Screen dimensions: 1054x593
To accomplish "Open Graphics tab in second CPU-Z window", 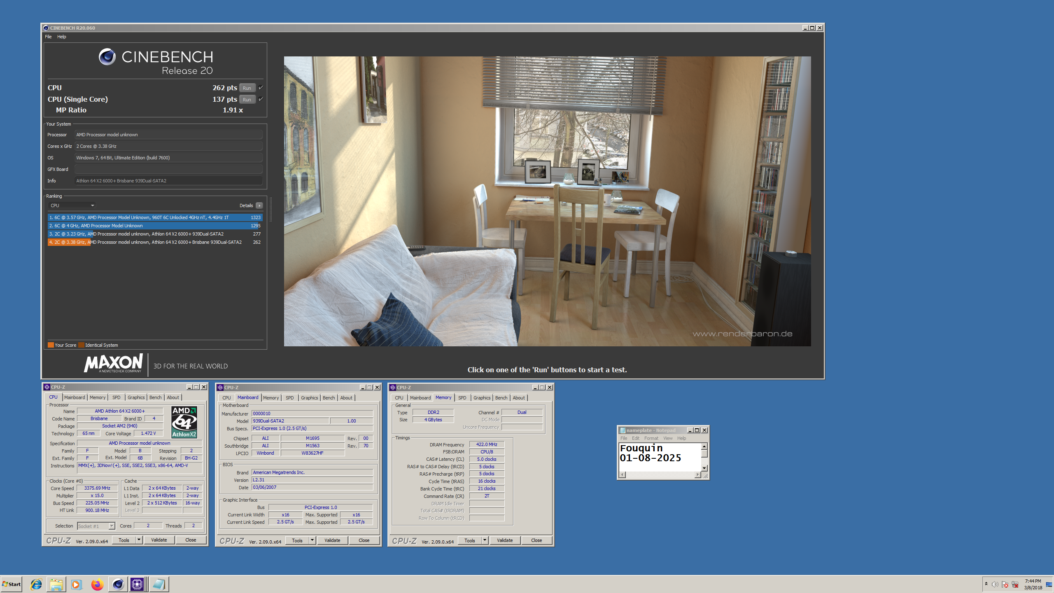I will pyautogui.click(x=309, y=398).
